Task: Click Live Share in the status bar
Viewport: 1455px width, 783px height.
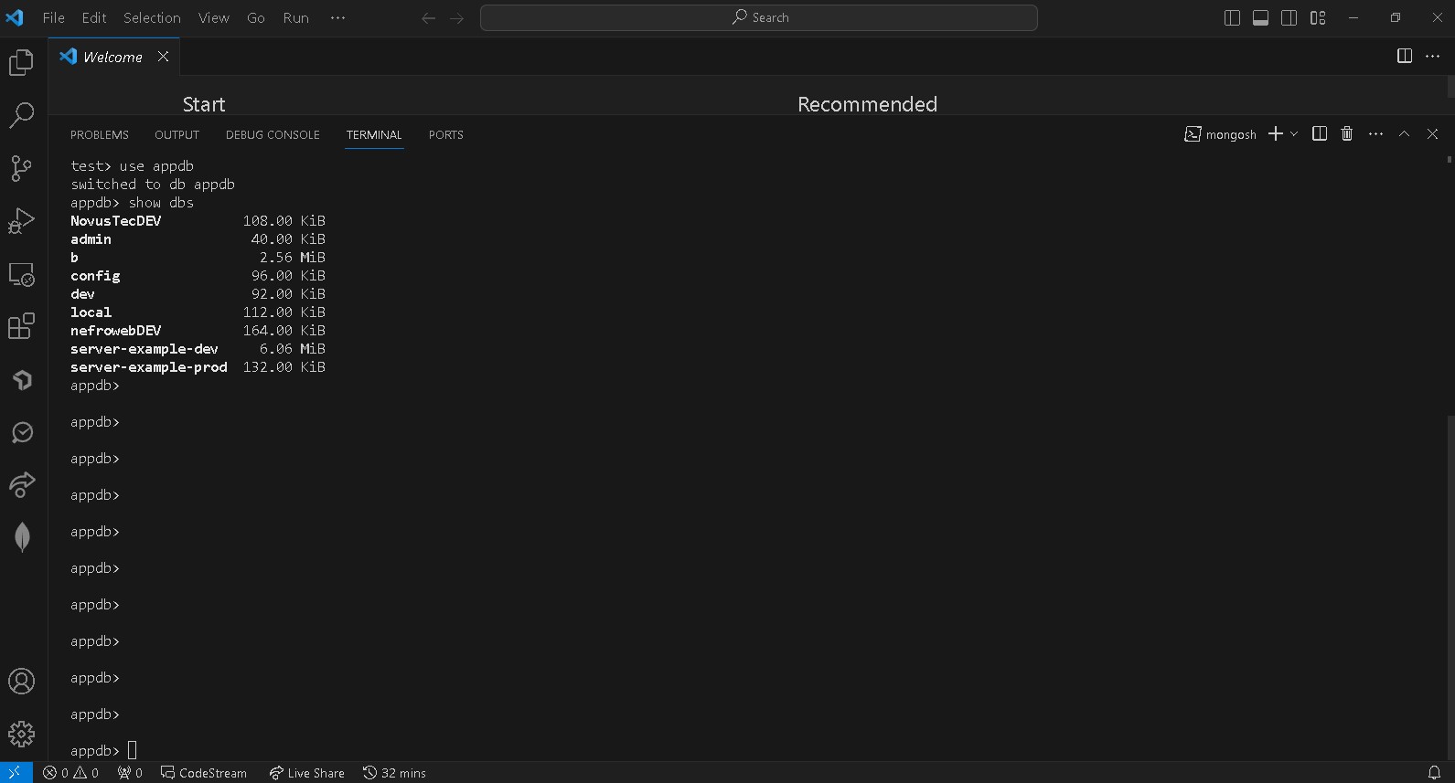Action: coord(306,773)
